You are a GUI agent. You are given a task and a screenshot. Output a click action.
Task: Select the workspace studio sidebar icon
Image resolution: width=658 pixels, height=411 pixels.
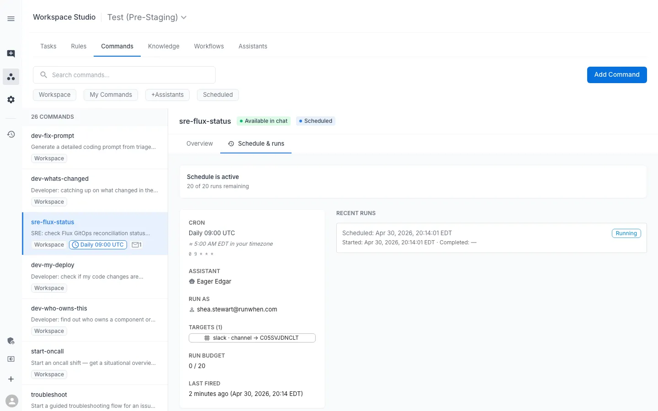coord(11,77)
